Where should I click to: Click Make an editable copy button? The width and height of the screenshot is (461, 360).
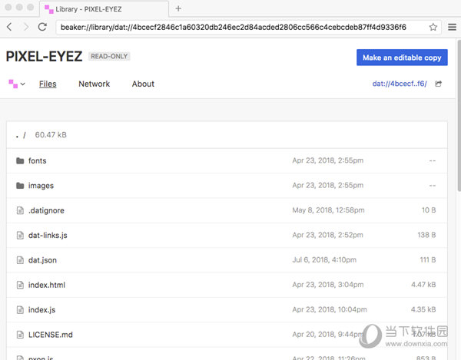[402, 58]
